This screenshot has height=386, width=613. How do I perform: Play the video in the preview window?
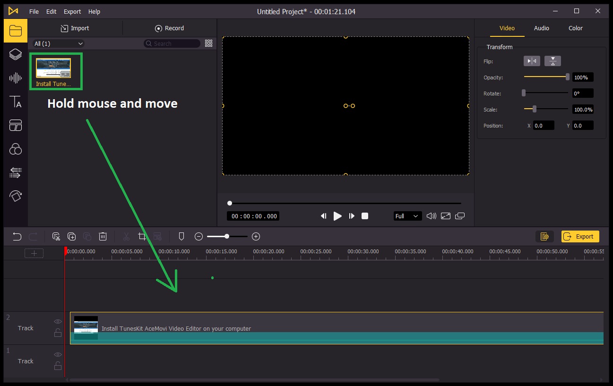(x=337, y=216)
